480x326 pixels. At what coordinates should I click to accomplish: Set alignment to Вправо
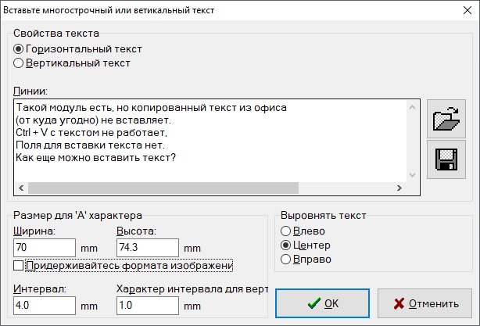click(x=285, y=258)
